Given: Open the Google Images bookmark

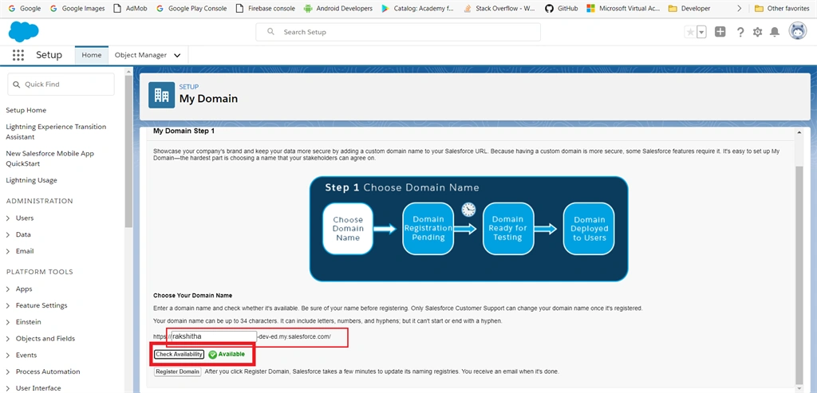Looking at the screenshot, I should (x=77, y=8).
